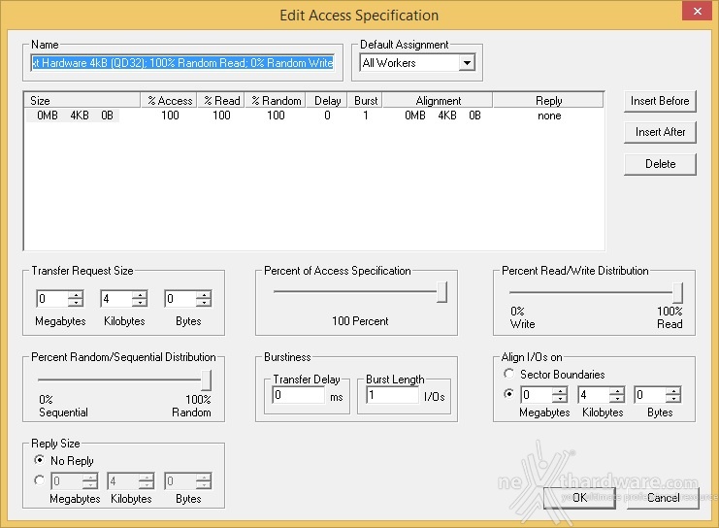The width and height of the screenshot is (719, 528).
Task: Click the Alignment column header
Action: pyautogui.click(x=438, y=101)
